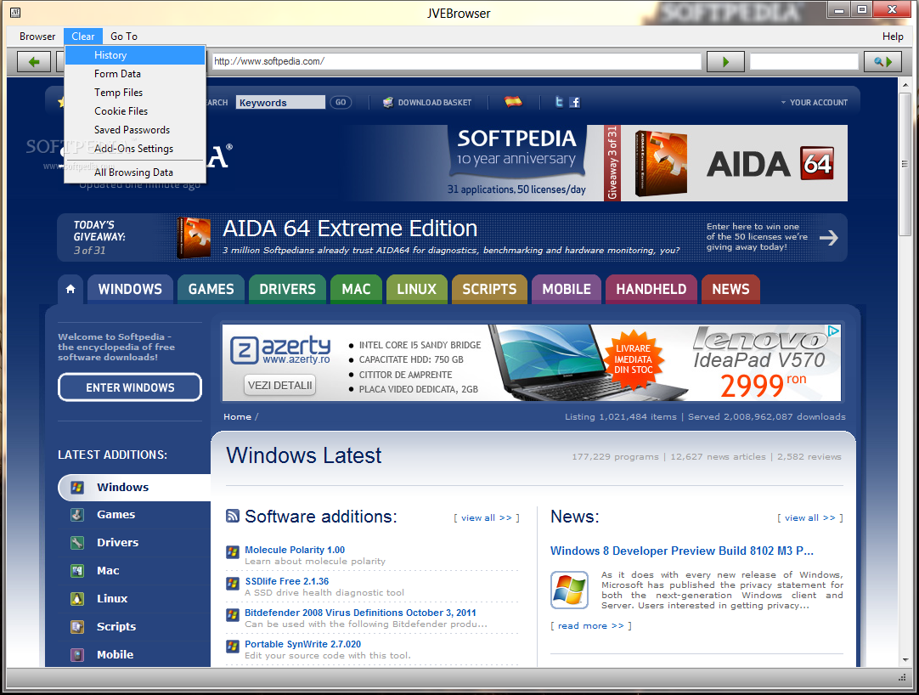Click the green Go play arrow button
The image size is (919, 695).
point(725,61)
